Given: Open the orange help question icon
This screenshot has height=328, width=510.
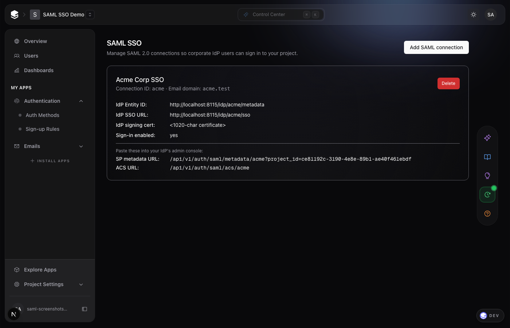Looking at the screenshot, I should tap(487, 214).
